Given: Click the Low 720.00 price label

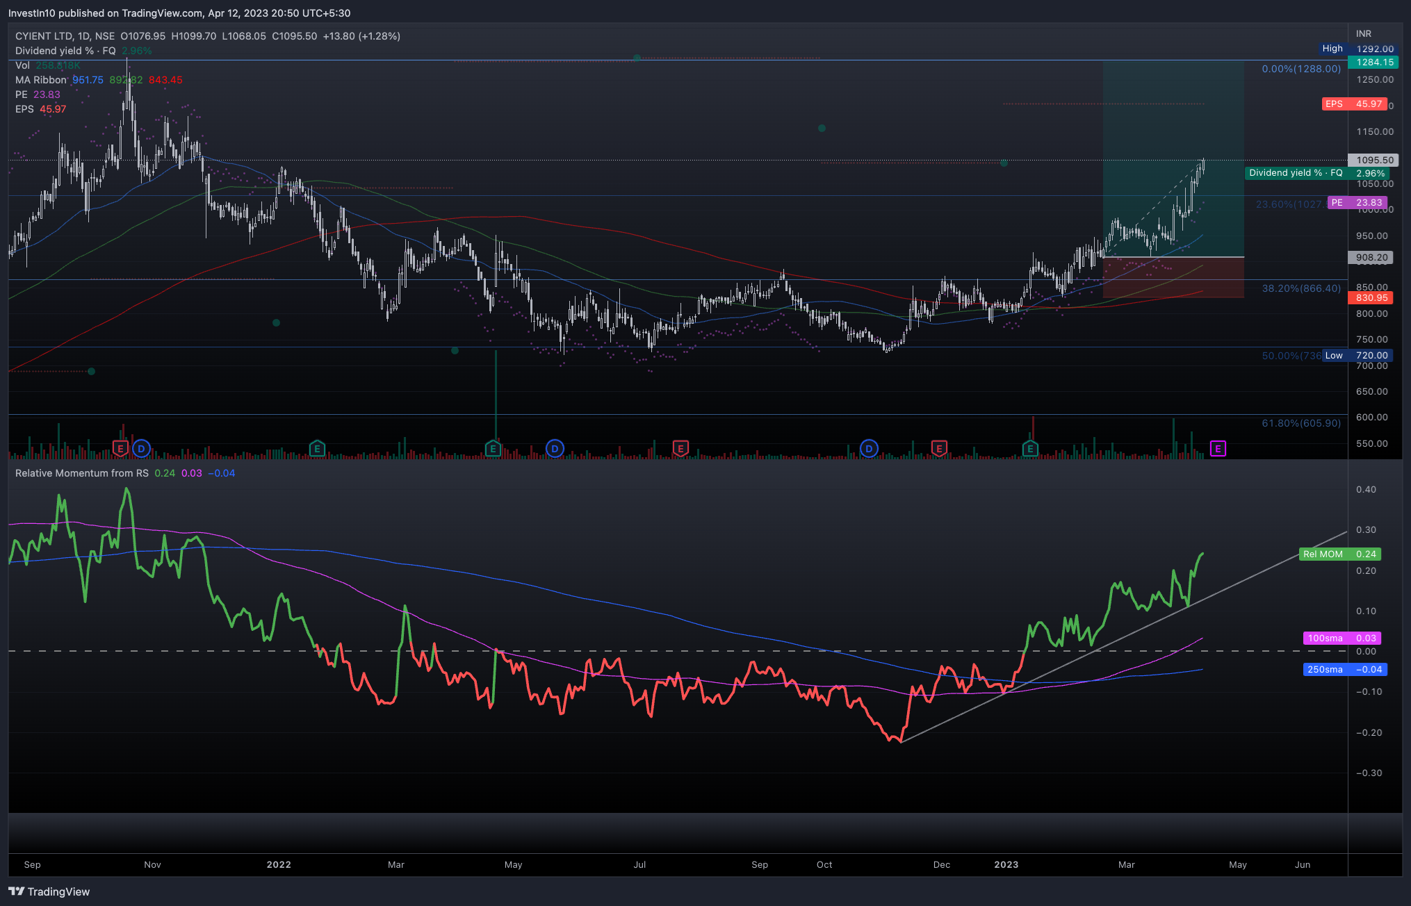Looking at the screenshot, I should tap(1357, 355).
